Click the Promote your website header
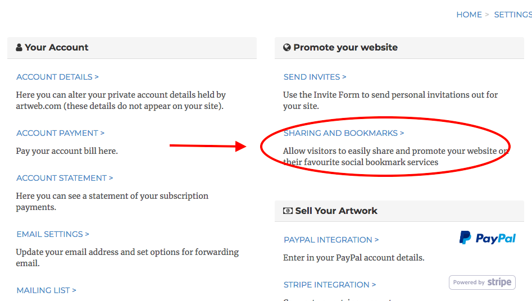 345,48
